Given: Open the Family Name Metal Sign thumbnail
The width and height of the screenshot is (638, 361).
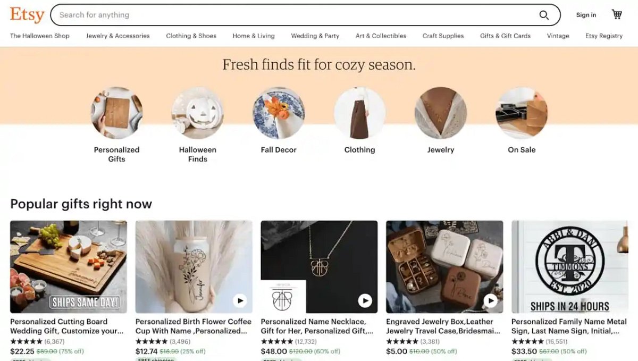Looking at the screenshot, I should pos(569,266).
